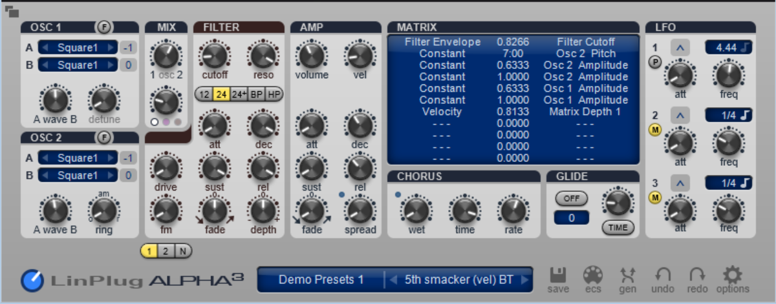The height and width of the screenshot is (304, 776).
Task: Go to next preset with right arrow
Action: coord(524,280)
